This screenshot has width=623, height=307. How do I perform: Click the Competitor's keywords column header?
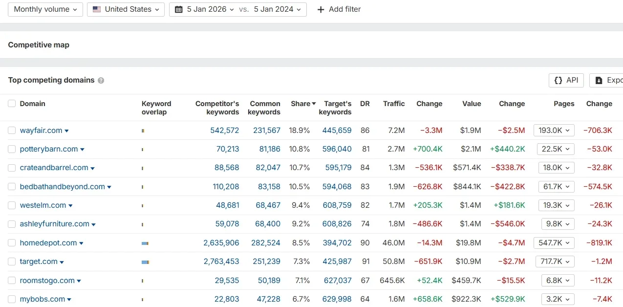tap(217, 108)
